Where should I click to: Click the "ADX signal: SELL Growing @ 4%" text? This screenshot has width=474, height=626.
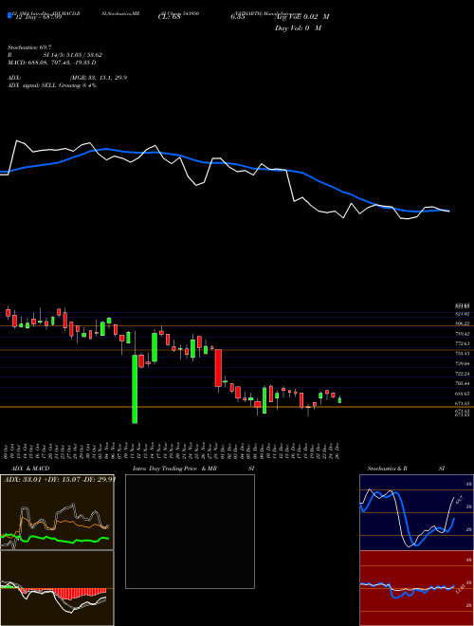click(x=52, y=85)
